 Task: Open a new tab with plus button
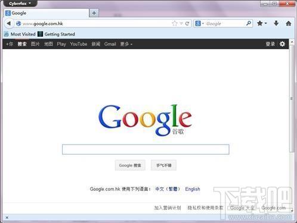point(94,13)
